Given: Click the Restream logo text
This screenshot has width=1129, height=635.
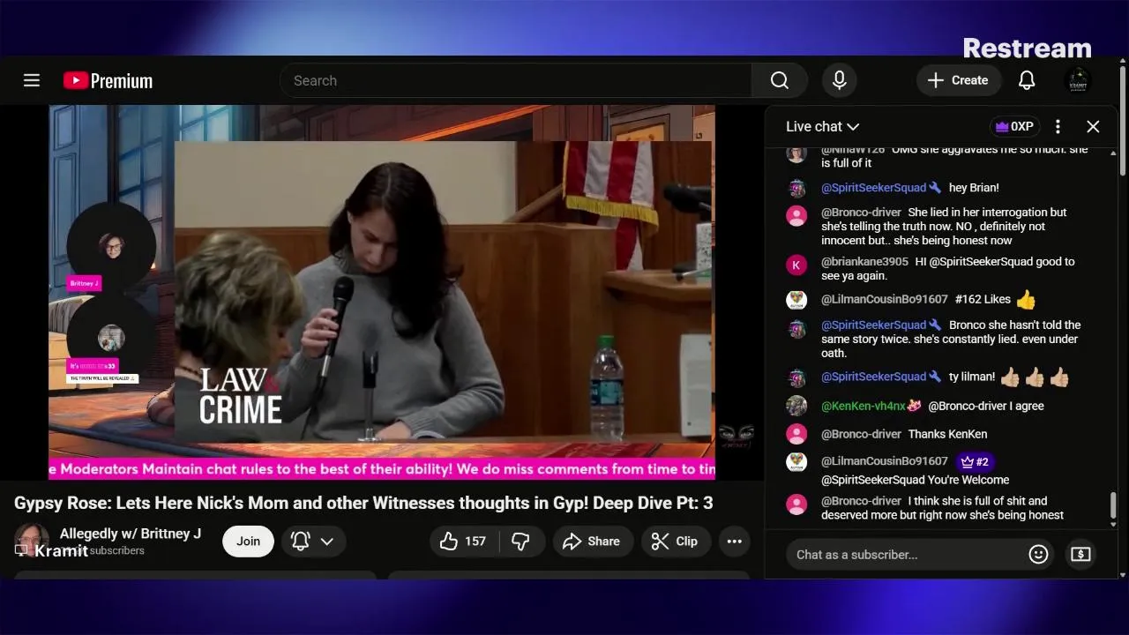Looking at the screenshot, I should coord(1027,48).
